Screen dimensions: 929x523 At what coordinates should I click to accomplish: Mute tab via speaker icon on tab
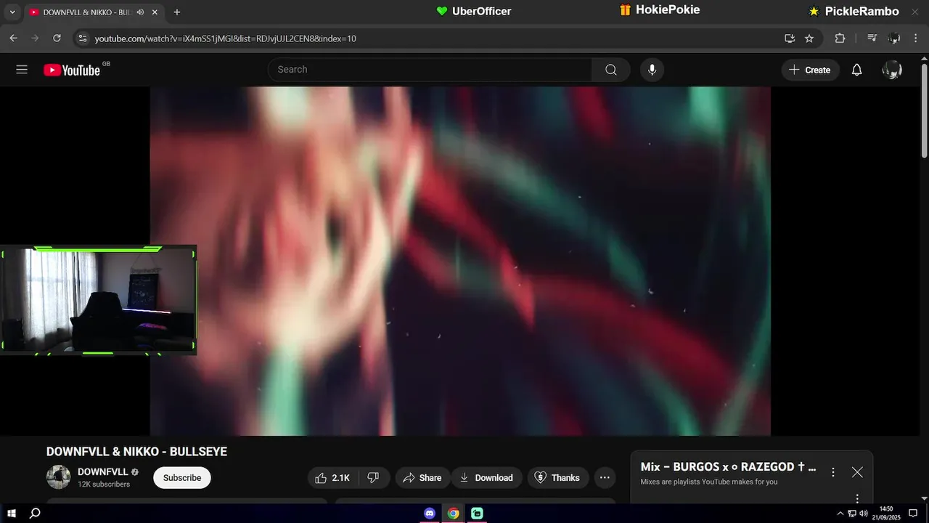point(140,12)
